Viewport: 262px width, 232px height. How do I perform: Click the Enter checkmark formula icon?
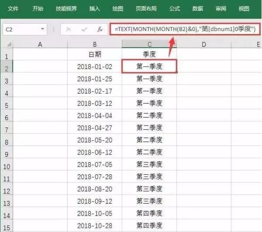coord(84,30)
